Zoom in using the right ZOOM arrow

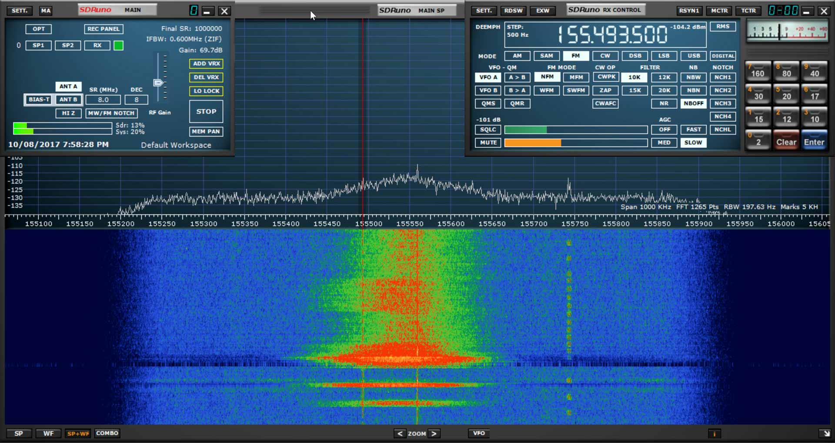click(x=434, y=433)
